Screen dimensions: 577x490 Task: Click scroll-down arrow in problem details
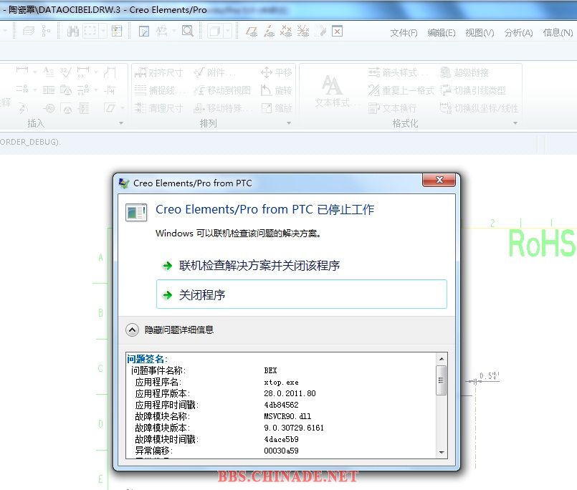442,453
